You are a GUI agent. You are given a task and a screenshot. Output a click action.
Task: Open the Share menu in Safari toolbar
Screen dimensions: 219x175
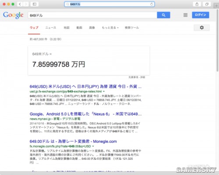(x=197, y=4)
